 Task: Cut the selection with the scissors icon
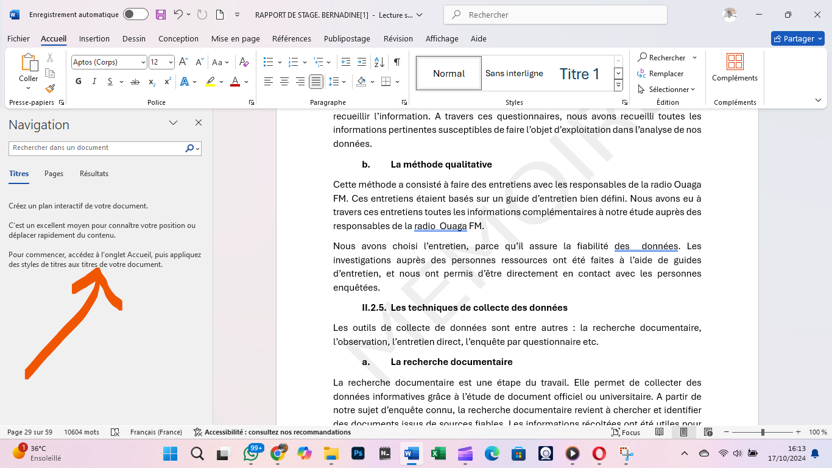pos(50,58)
